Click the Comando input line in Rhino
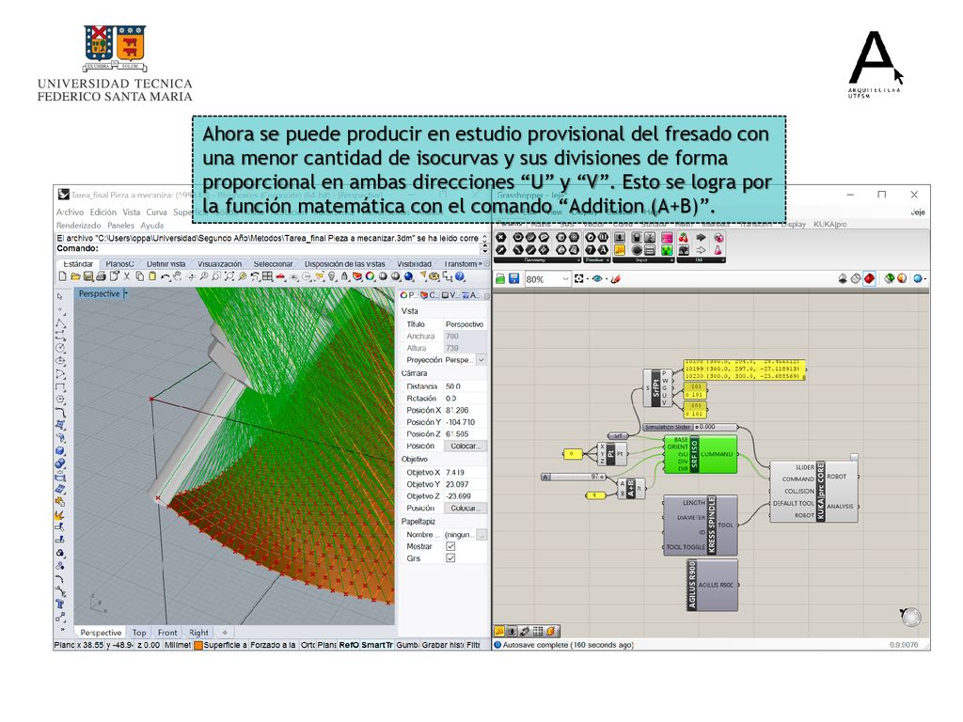The image size is (963, 722). click(x=268, y=248)
